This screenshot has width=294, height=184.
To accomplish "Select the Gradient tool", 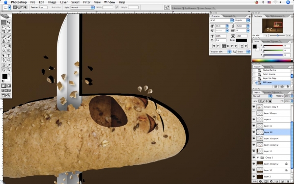I will (9, 46).
